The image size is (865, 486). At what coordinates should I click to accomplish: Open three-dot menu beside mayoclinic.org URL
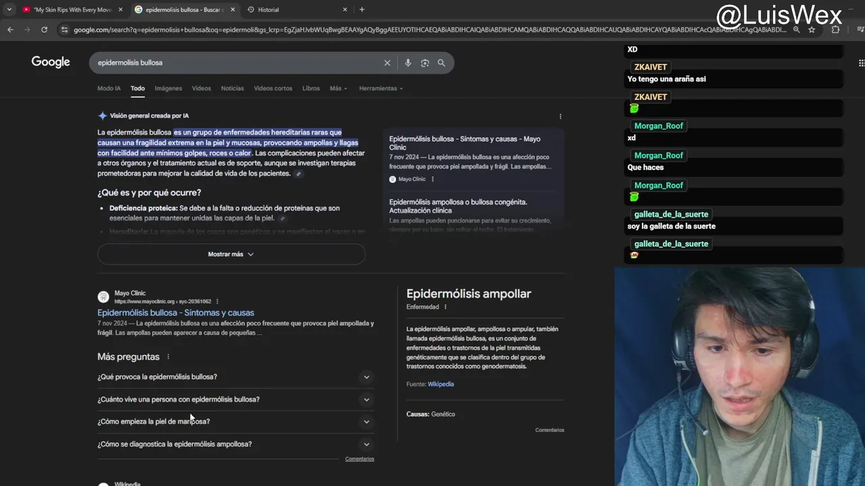point(217,302)
